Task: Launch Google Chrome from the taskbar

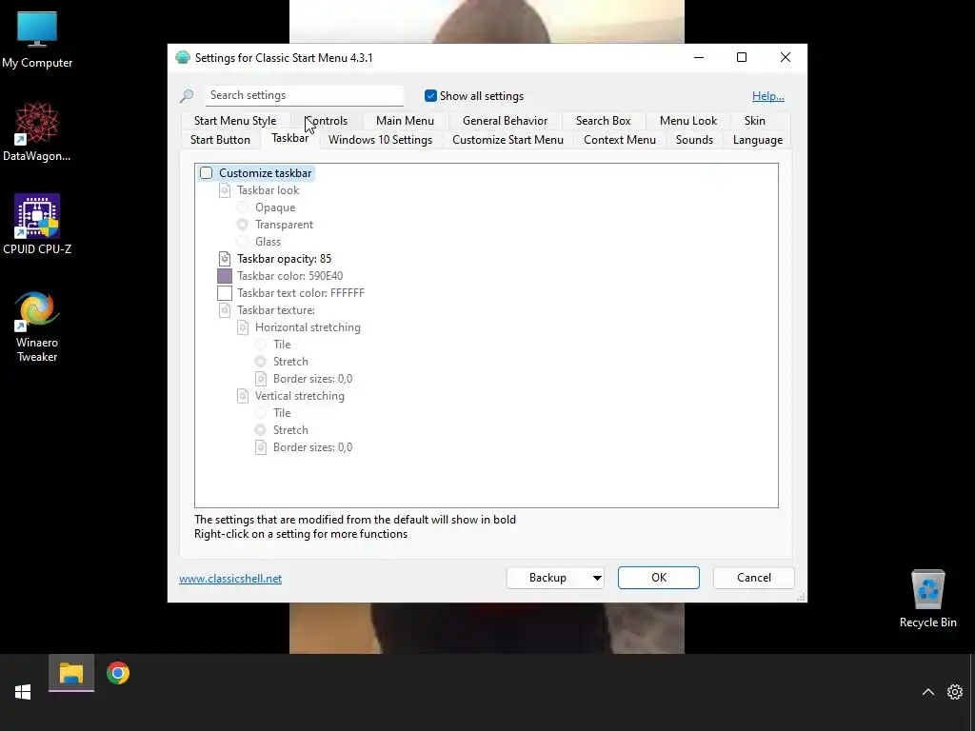Action: (118, 673)
